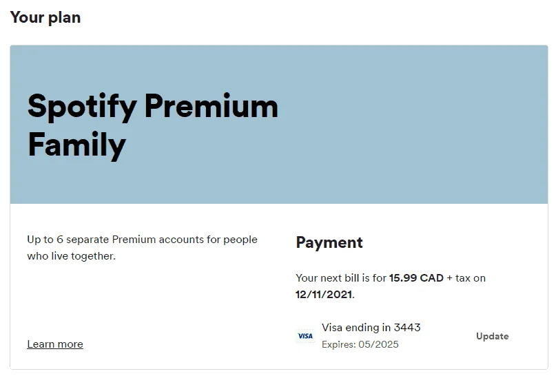The image size is (556, 378).
Task: Click the who live together text
Action: pyautogui.click(x=71, y=256)
